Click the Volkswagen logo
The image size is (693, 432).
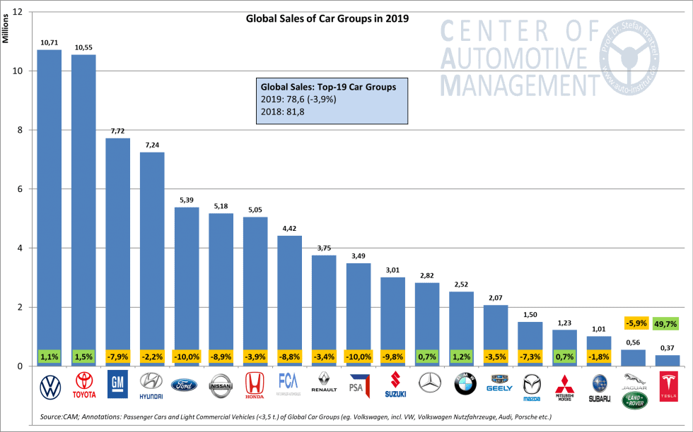click(50, 387)
